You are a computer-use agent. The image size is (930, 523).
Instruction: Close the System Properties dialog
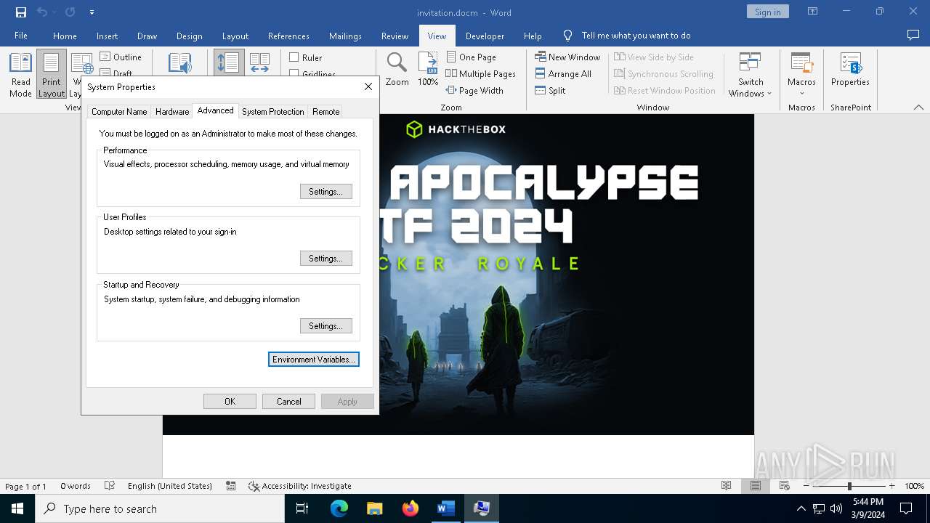pos(368,86)
